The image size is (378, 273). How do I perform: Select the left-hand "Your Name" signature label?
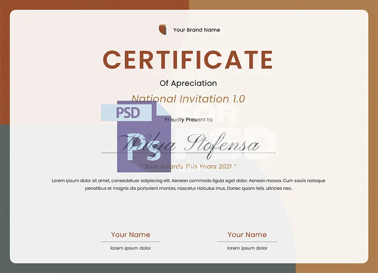coord(131,235)
